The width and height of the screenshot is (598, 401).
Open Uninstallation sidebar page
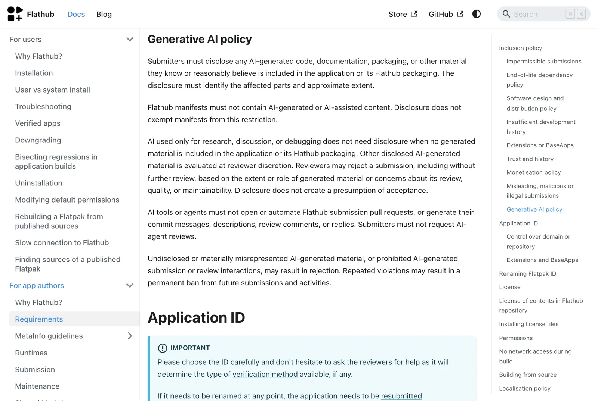click(39, 183)
